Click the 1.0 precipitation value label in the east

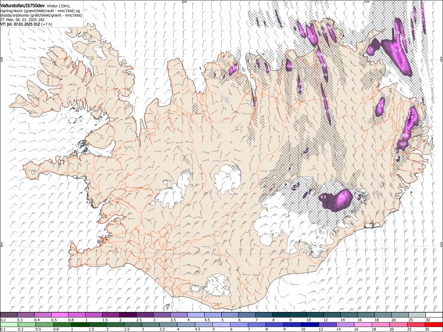381,106
